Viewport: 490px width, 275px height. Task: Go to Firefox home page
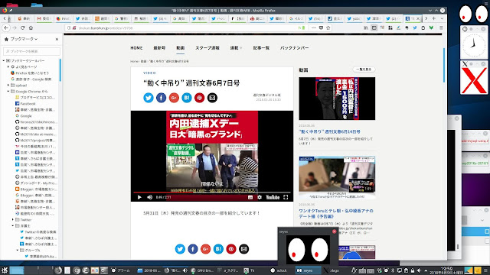(31, 27)
